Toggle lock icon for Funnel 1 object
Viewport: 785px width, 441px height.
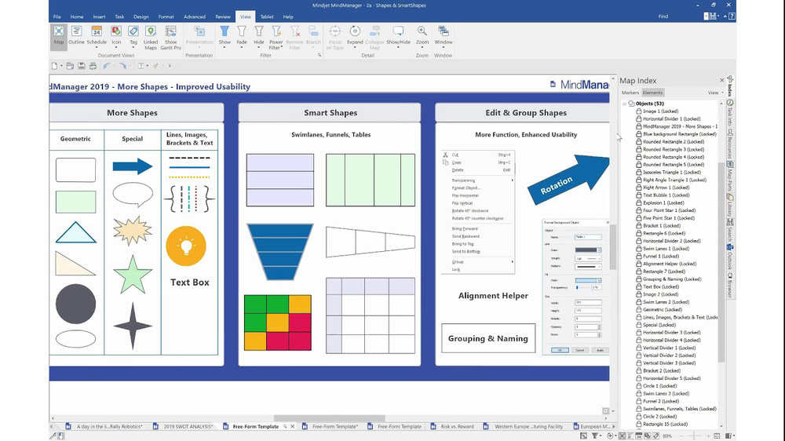(x=639, y=256)
